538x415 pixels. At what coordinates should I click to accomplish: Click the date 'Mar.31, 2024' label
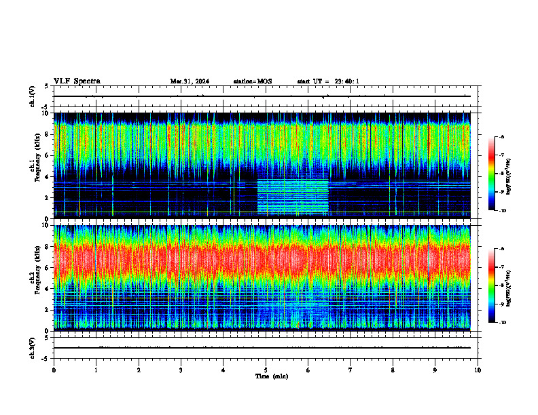(190, 81)
